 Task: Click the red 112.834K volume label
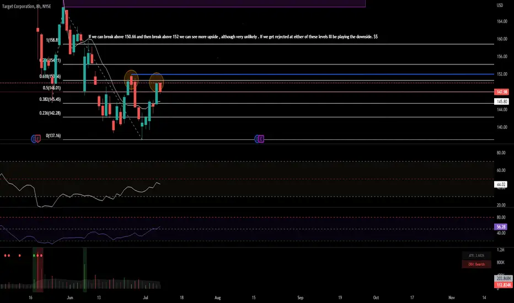point(503,285)
